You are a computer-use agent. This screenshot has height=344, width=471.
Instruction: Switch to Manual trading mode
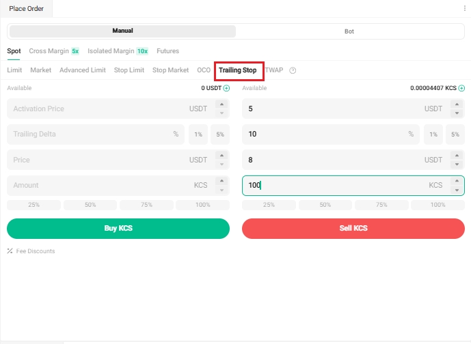pos(122,31)
